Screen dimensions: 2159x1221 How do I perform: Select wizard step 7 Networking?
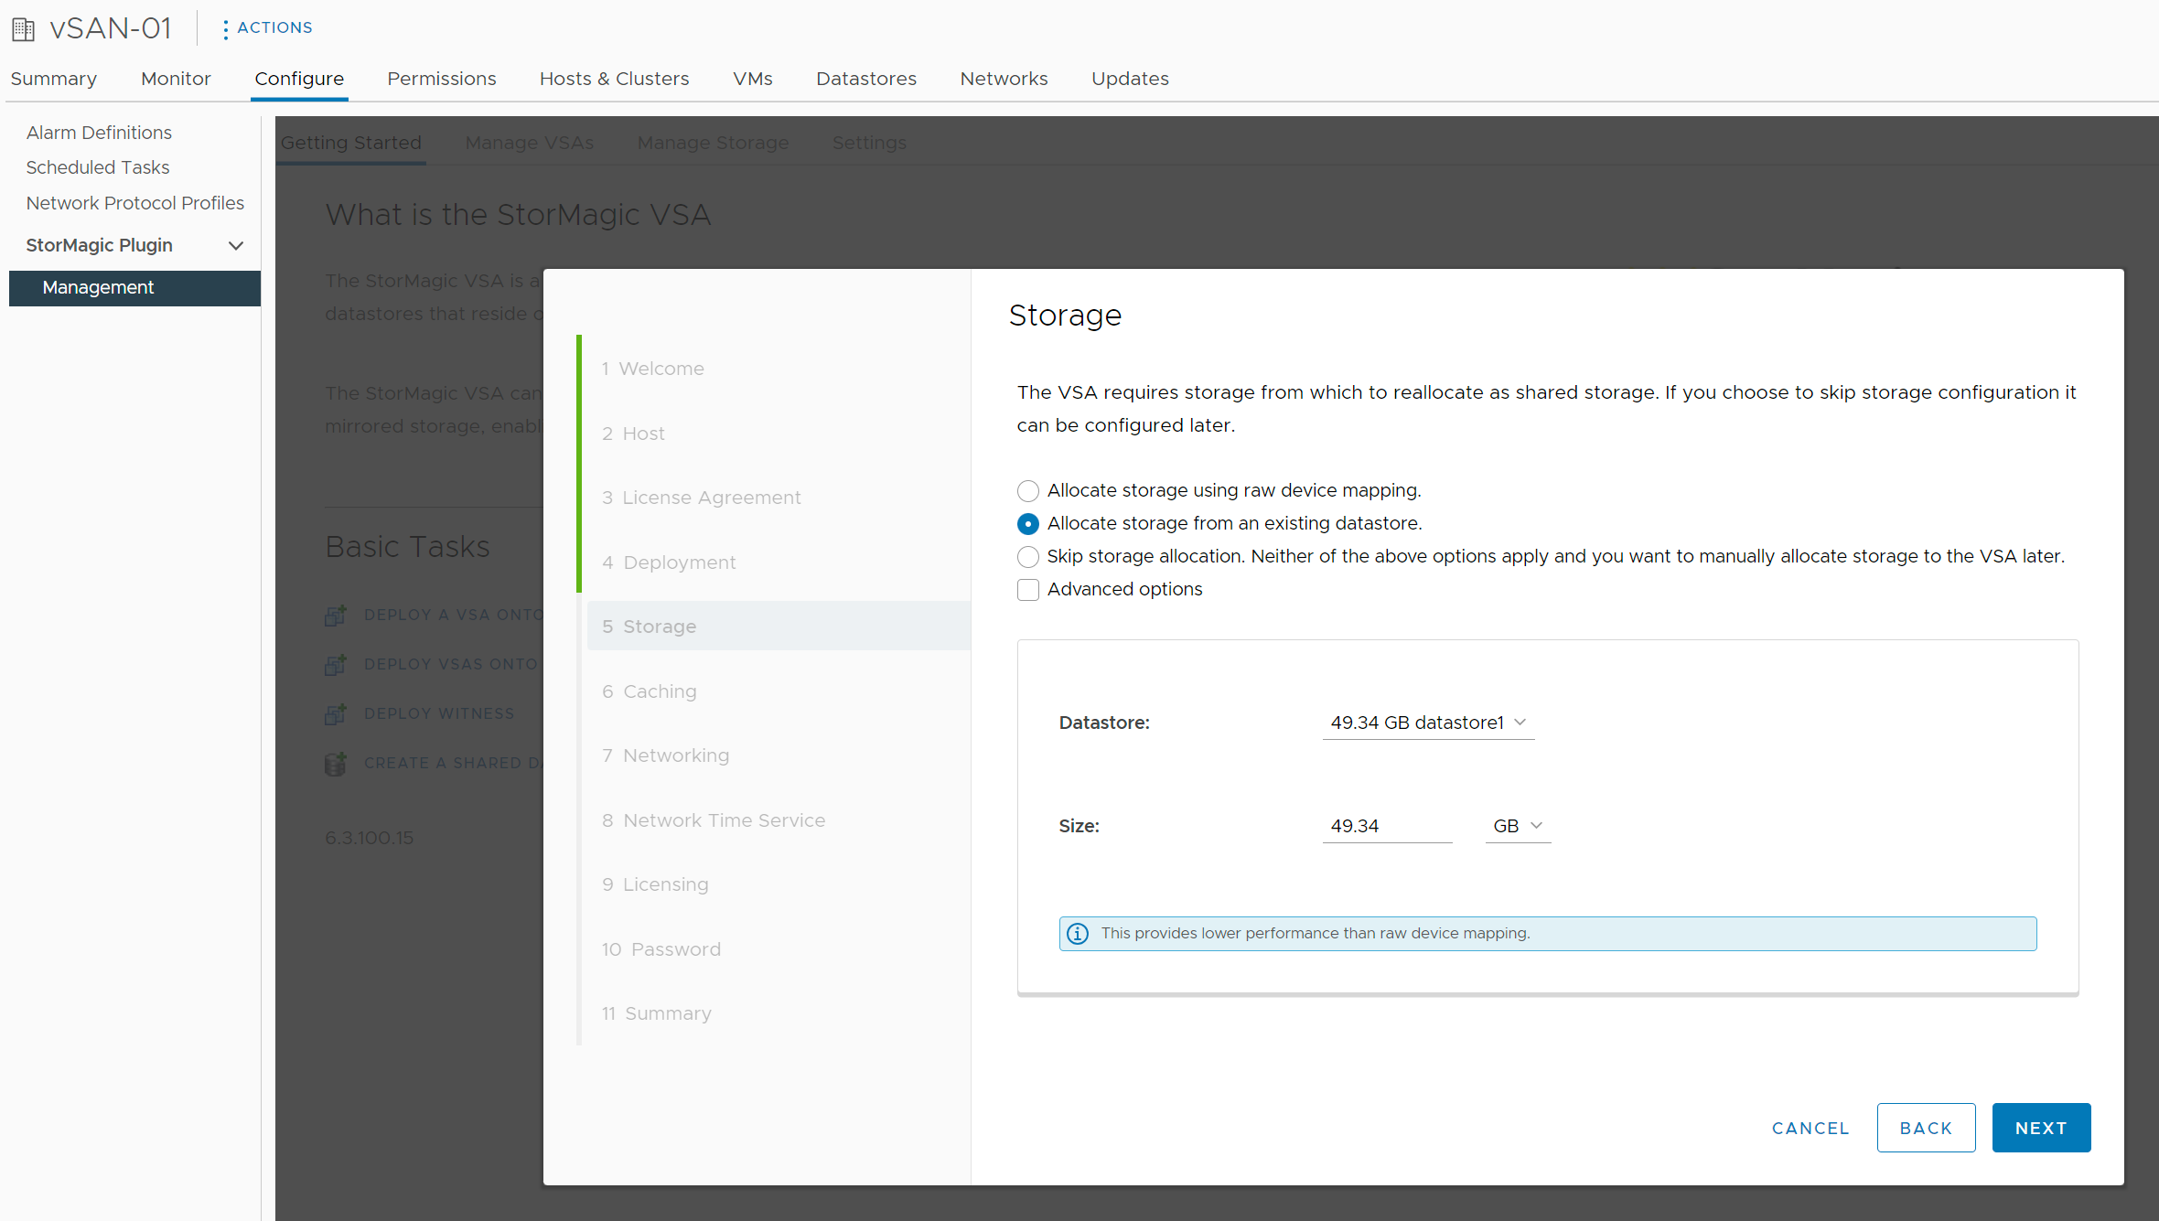point(665,755)
